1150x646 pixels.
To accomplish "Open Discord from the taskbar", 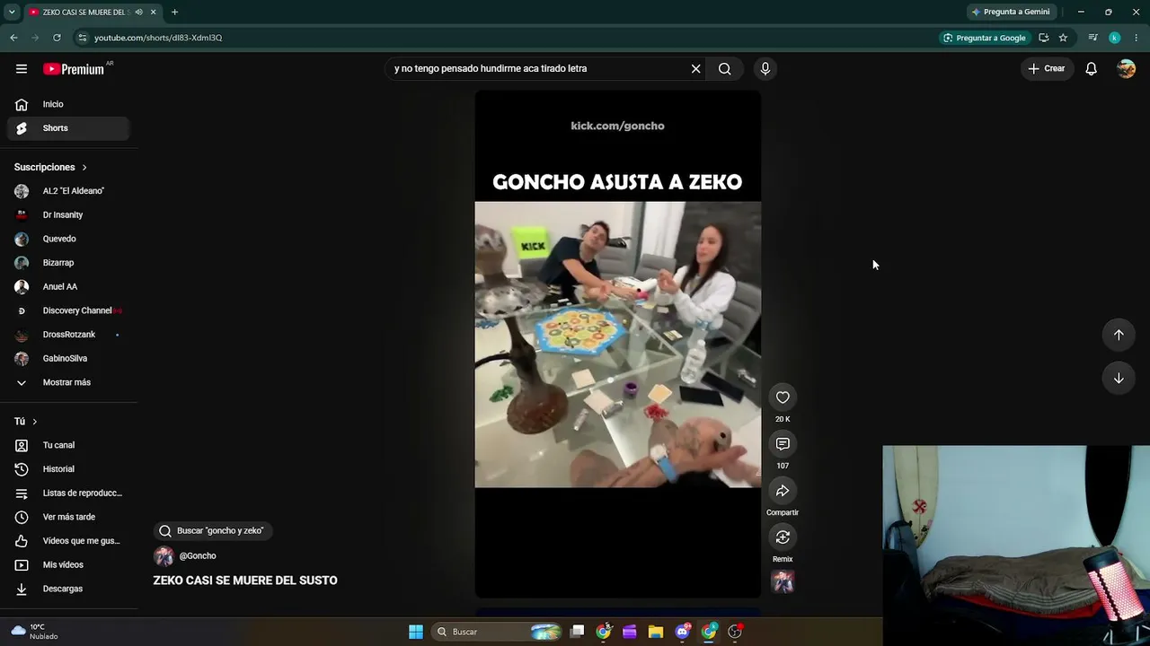I will click(x=682, y=632).
